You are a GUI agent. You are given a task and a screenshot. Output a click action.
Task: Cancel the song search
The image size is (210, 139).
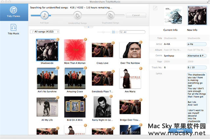pyautogui.click(x=136, y=15)
